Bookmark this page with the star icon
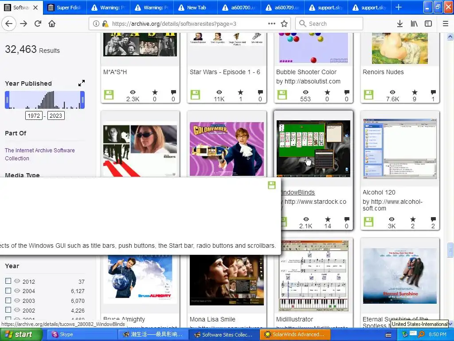454x341 pixels. click(x=284, y=24)
